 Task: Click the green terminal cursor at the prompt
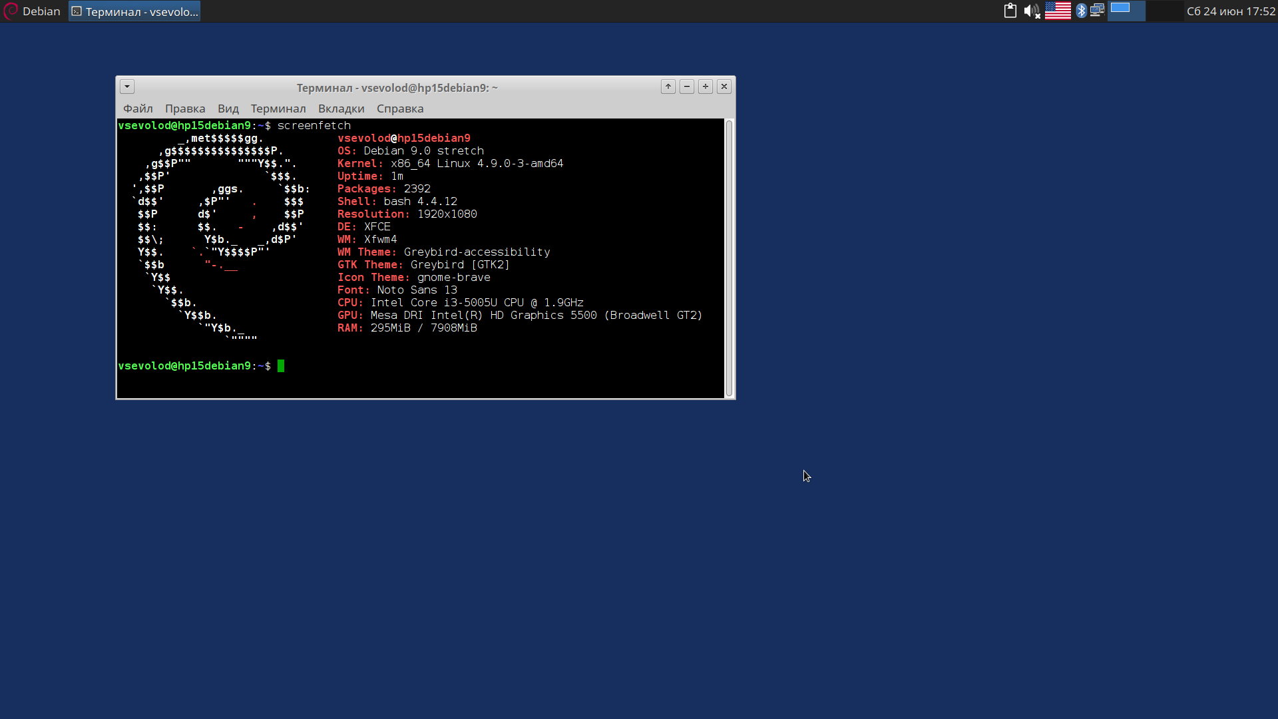pyautogui.click(x=281, y=366)
